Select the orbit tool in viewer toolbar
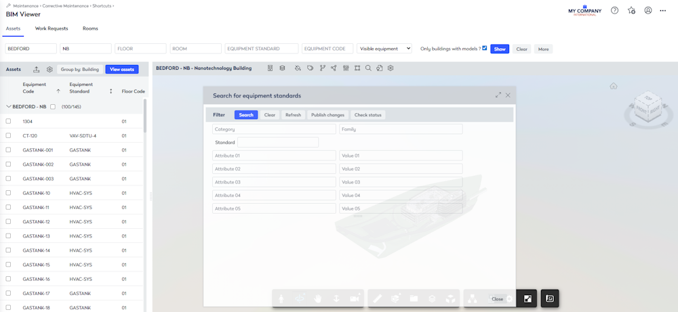The height and width of the screenshot is (312, 678). (x=300, y=298)
